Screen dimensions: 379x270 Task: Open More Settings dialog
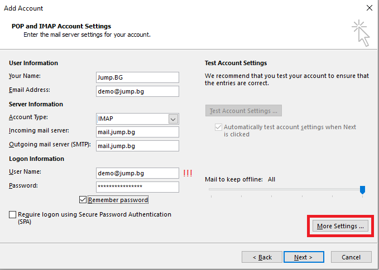pyautogui.click(x=340, y=226)
